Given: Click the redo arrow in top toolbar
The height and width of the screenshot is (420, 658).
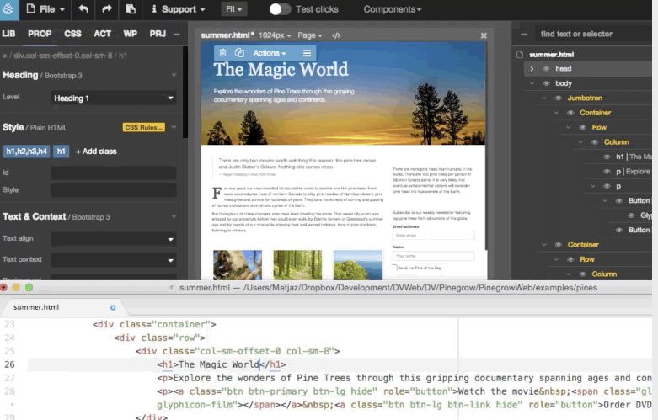Looking at the screenshot, I should [x=106, y=9].
